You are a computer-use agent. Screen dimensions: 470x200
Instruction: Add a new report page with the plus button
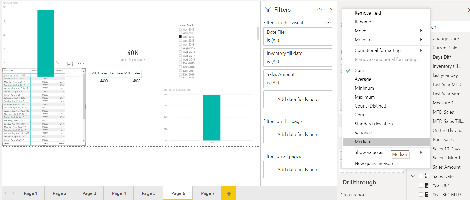tap(229, 193)
